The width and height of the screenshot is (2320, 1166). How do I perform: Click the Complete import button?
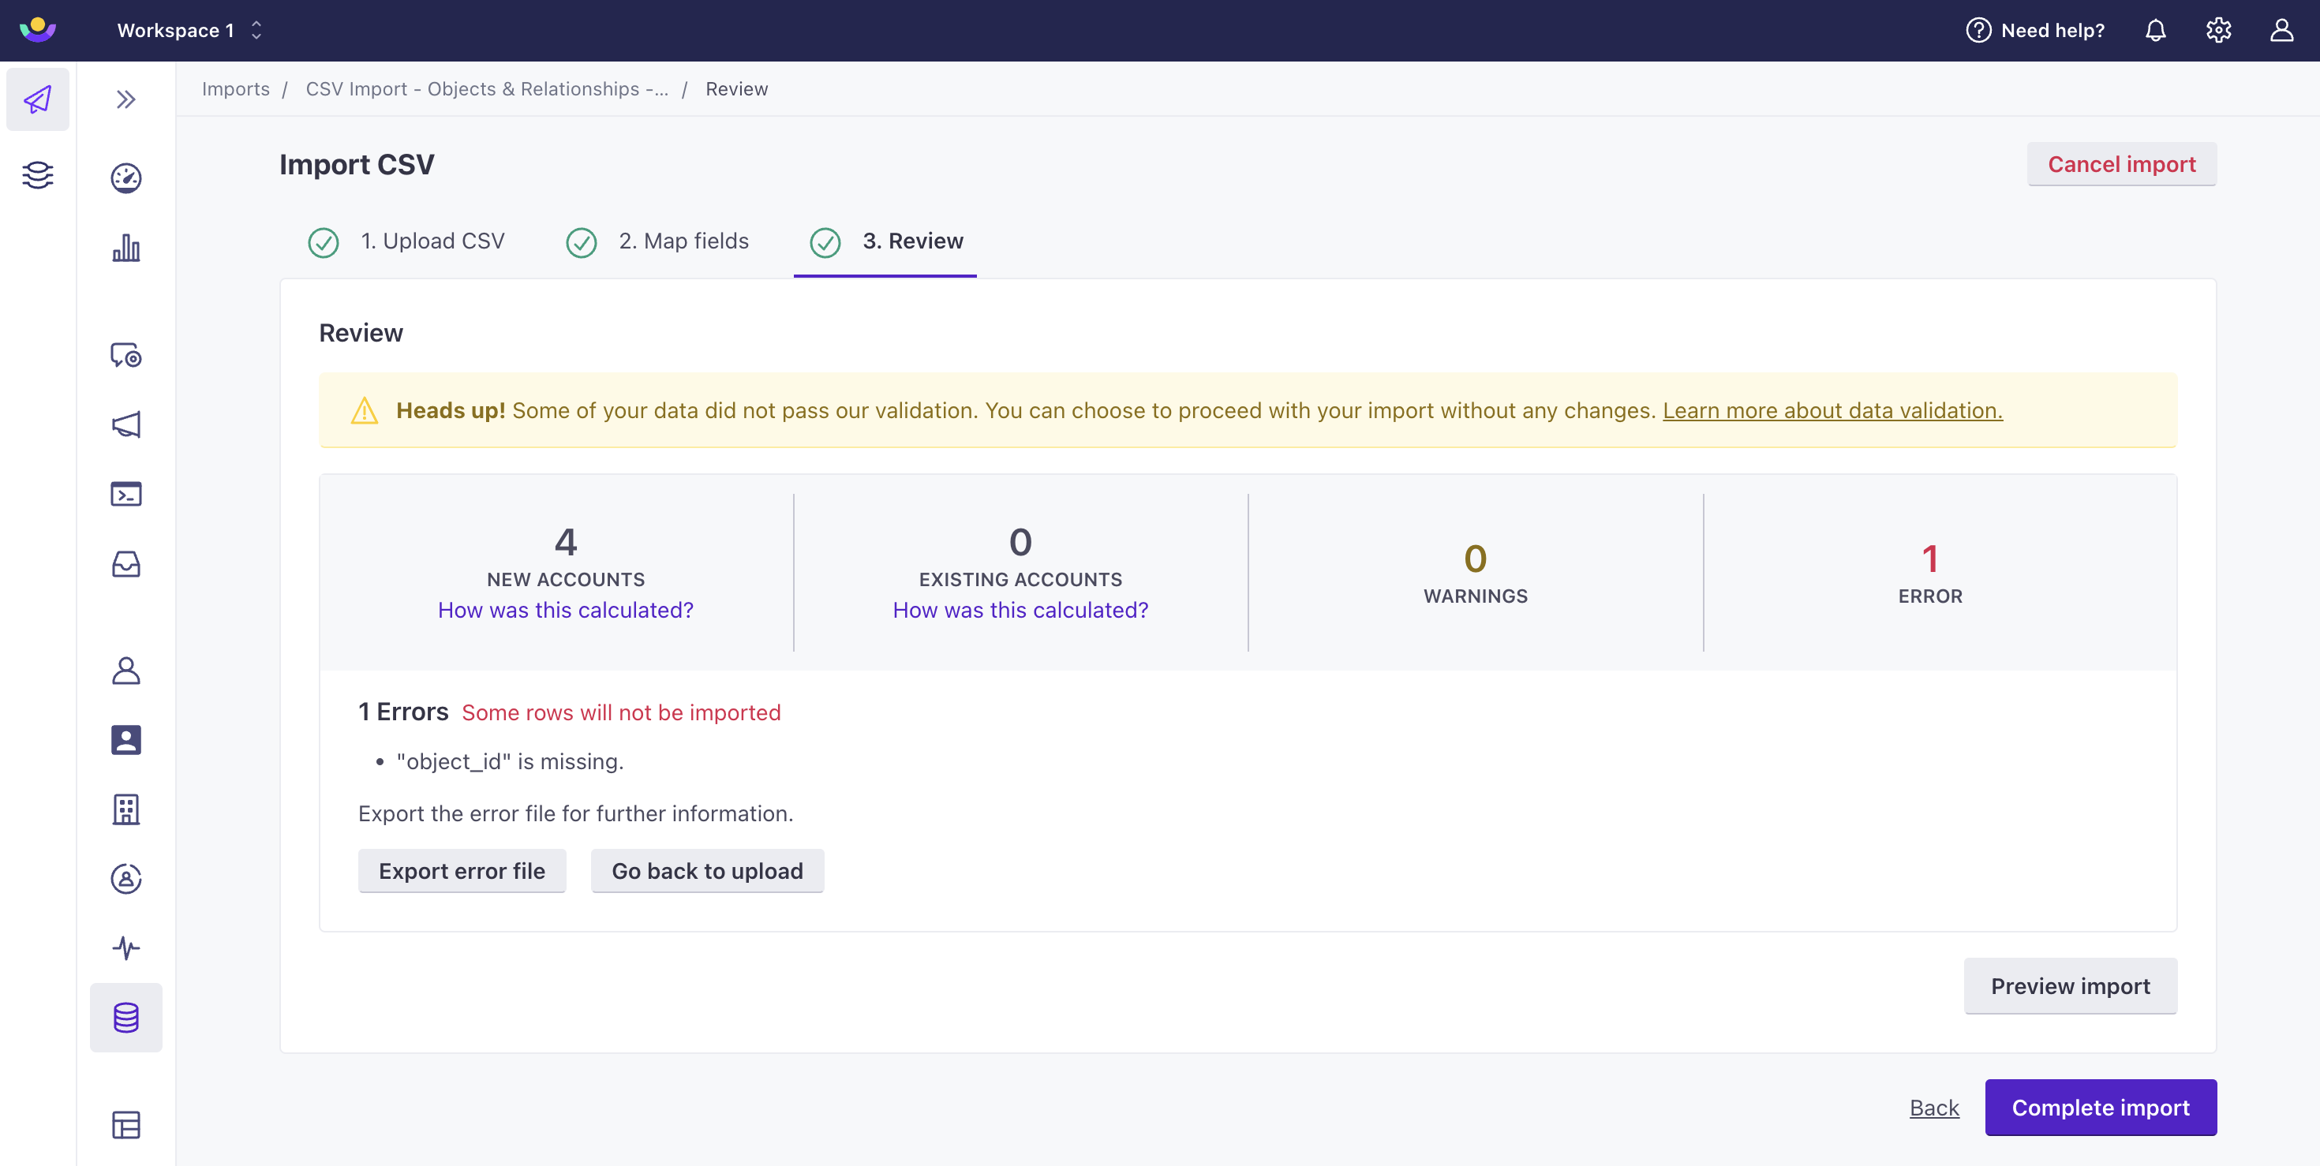click(2099, 1108)
